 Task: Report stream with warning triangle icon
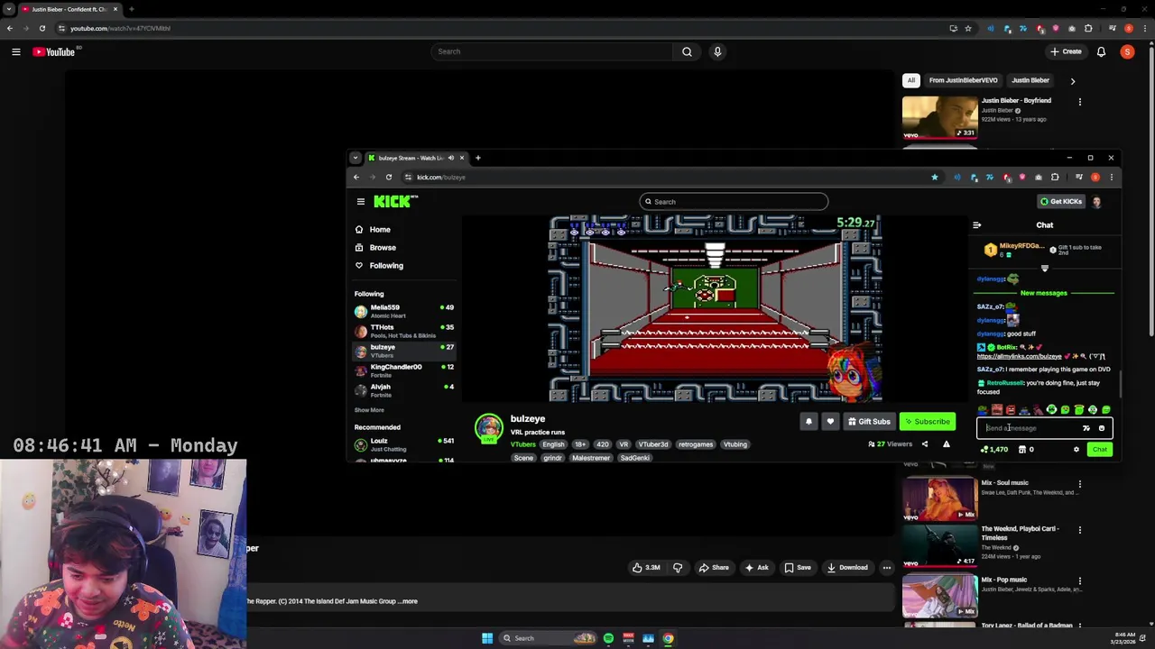click(x=946, y=444)
